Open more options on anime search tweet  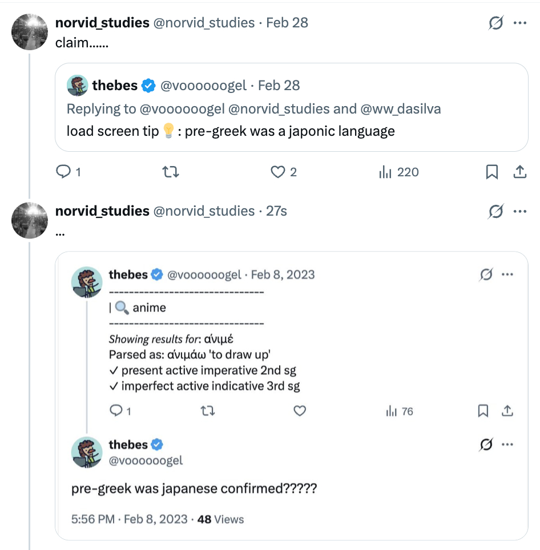(507, 274)
